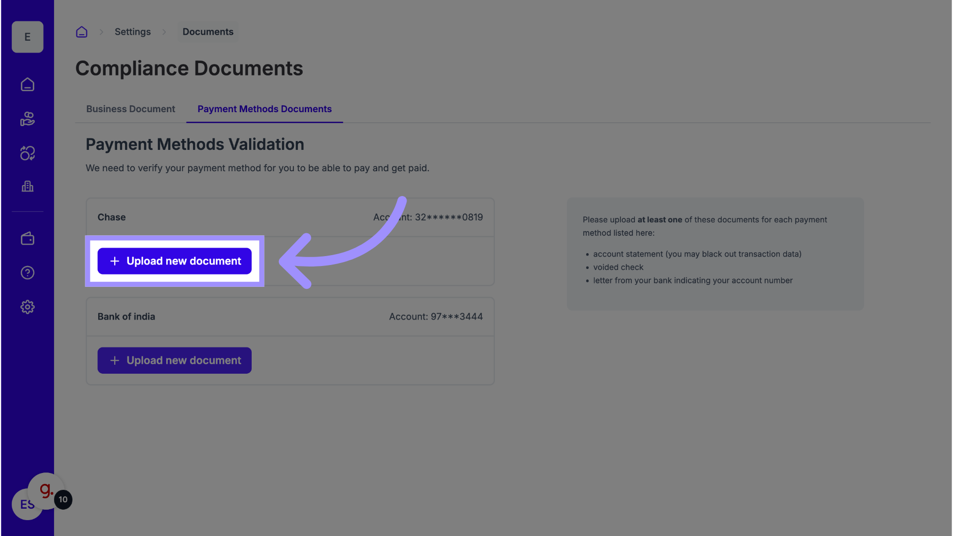Upload new document for Bank of india
This screenshot has width=953, height=536.
pos(174,361)
